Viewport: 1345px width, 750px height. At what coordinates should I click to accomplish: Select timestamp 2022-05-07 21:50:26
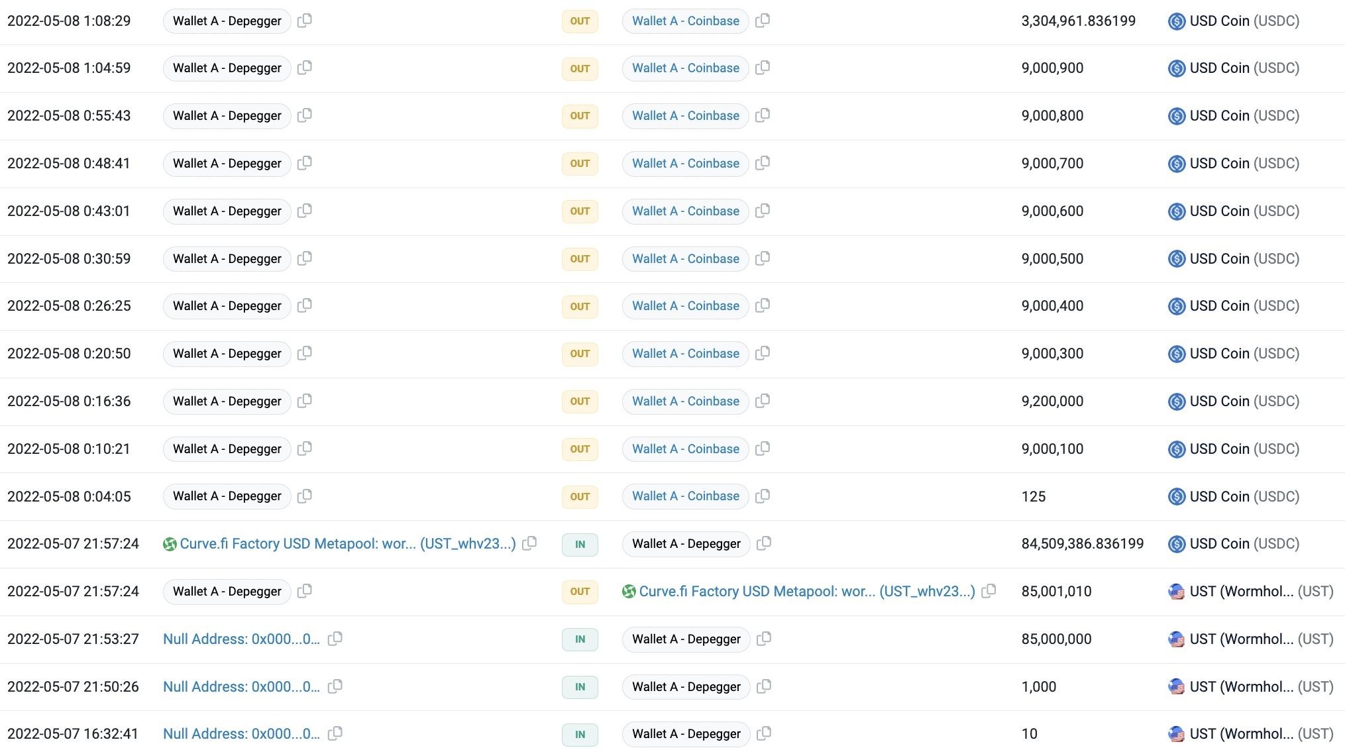coord(73,686)
